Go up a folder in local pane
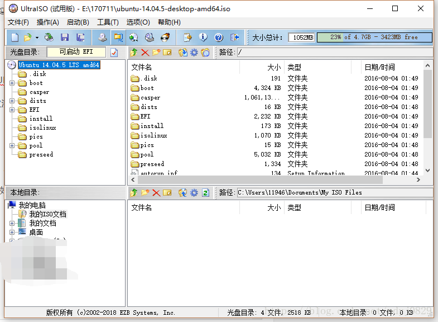 pos(134,193)
